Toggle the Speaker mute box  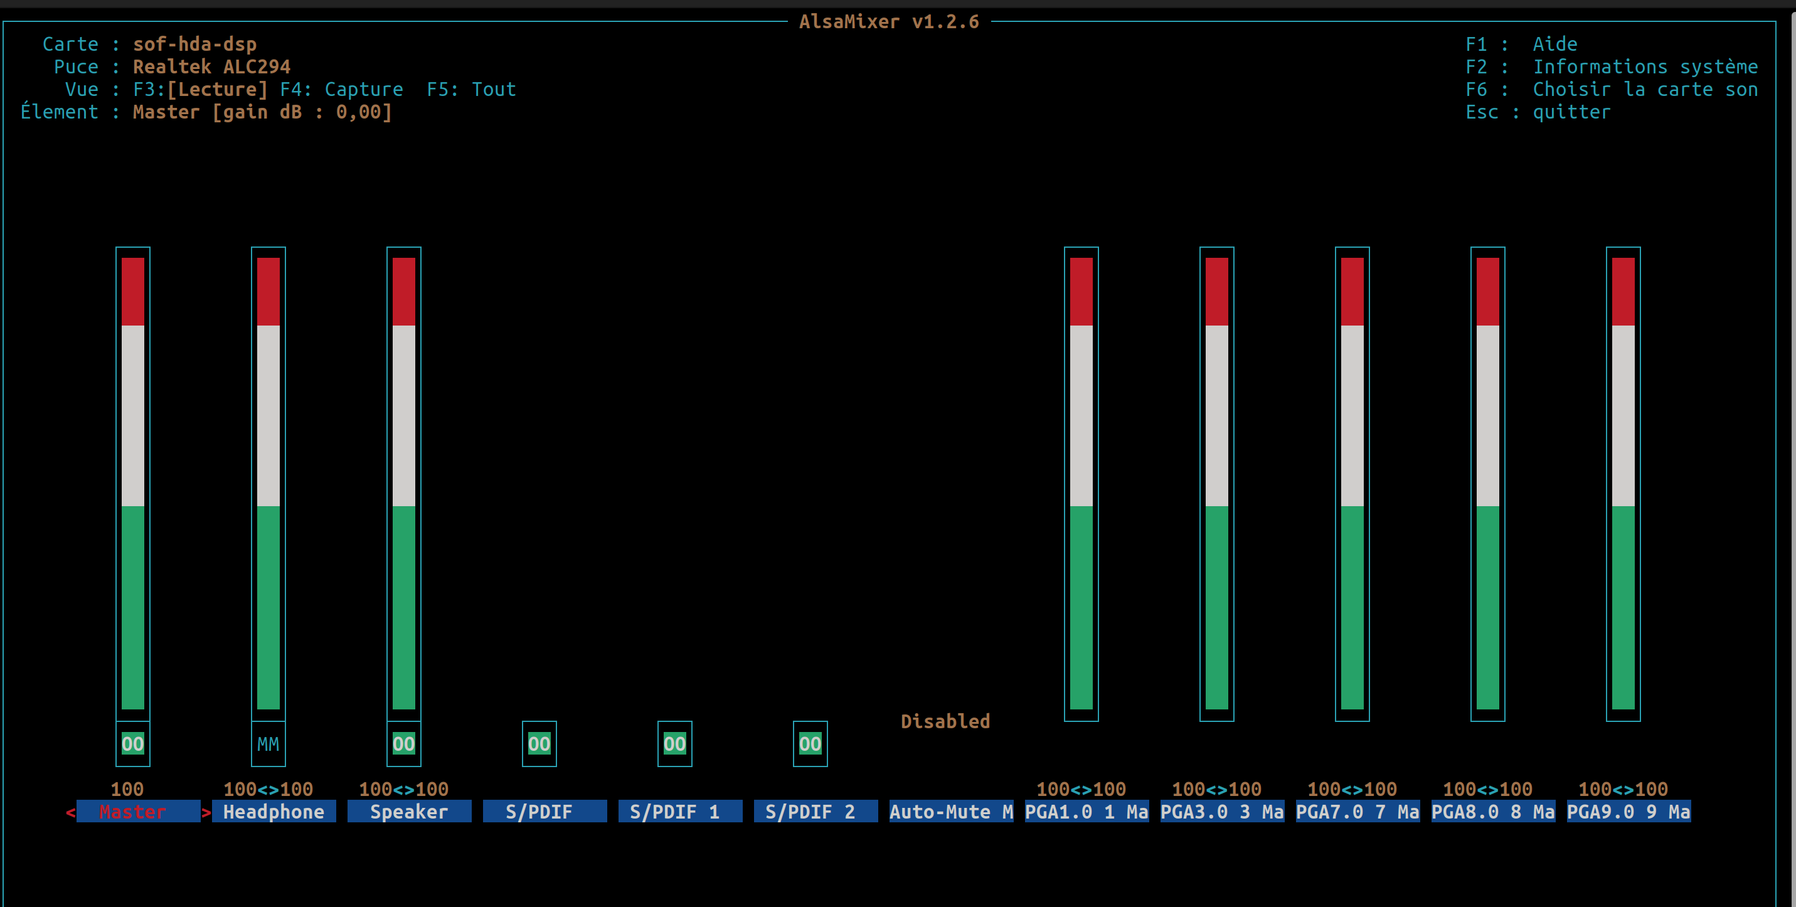404,744
